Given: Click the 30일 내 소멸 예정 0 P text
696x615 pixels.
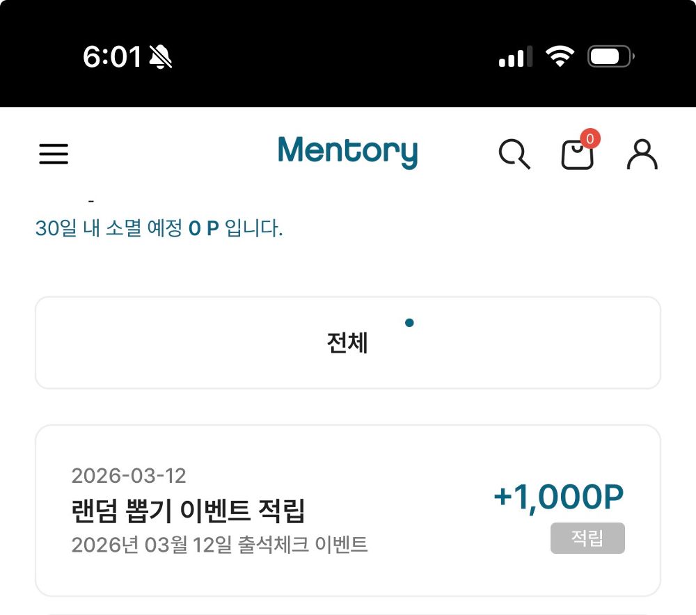Looking at the screenshot, I should click(159, 230).
